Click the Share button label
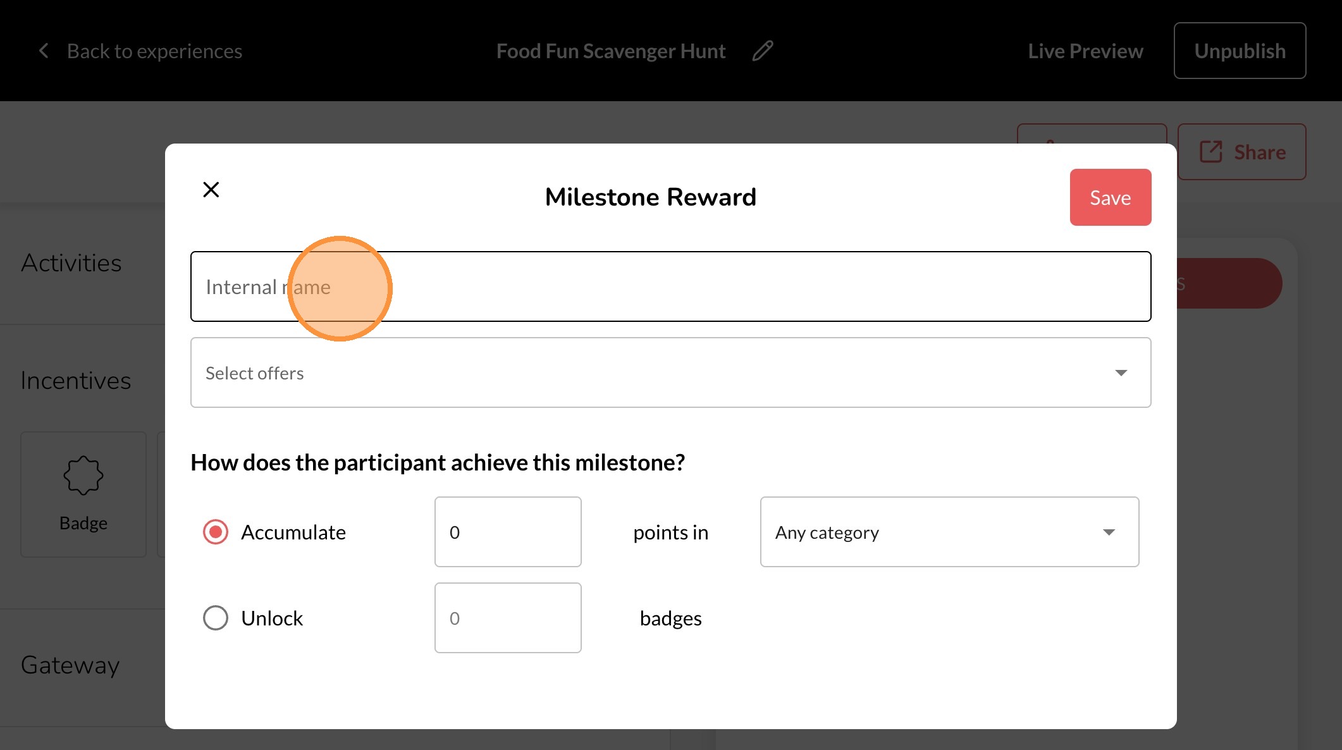 click(1260, 152)
